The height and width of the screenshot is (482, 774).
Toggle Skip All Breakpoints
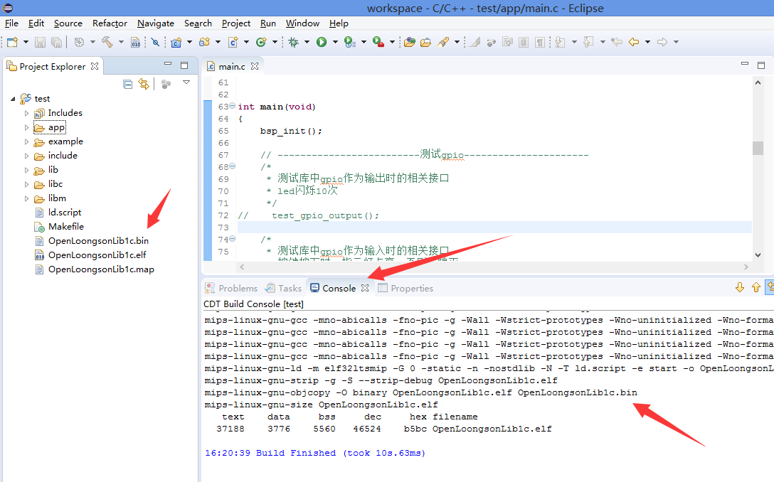pos(156,42)
